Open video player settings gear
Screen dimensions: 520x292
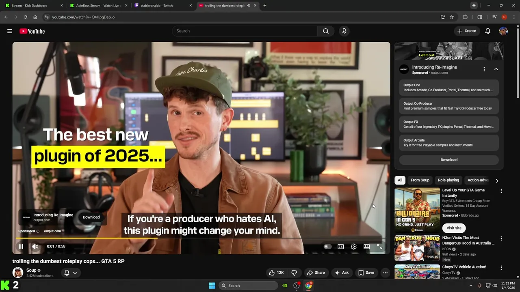pos(354,247)
